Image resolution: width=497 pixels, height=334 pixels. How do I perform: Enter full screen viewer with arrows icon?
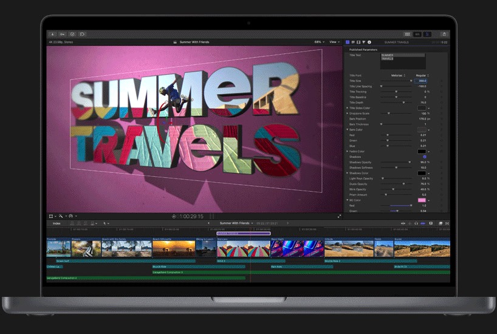[x=340, y=216]
